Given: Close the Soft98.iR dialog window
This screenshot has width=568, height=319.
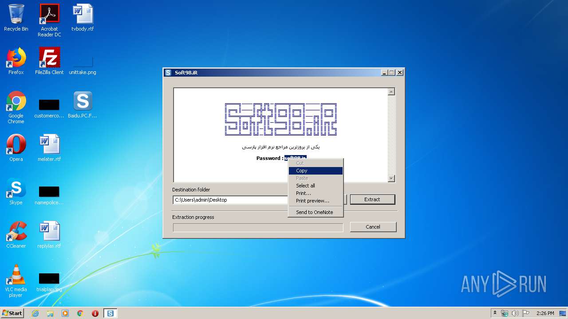Looking at the screenshot, I should coord(399,73).
